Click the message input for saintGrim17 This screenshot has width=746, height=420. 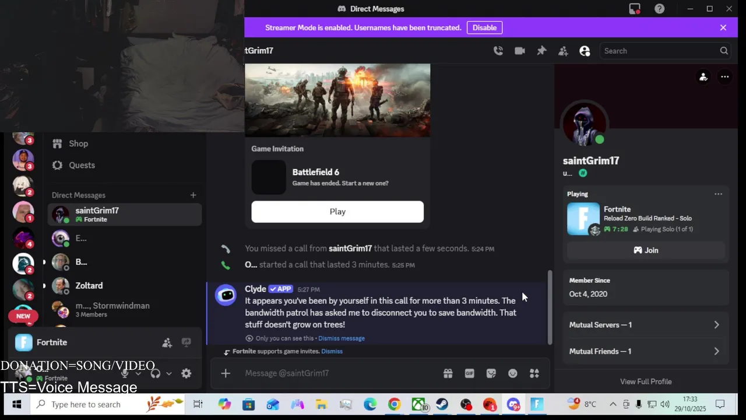338,373
